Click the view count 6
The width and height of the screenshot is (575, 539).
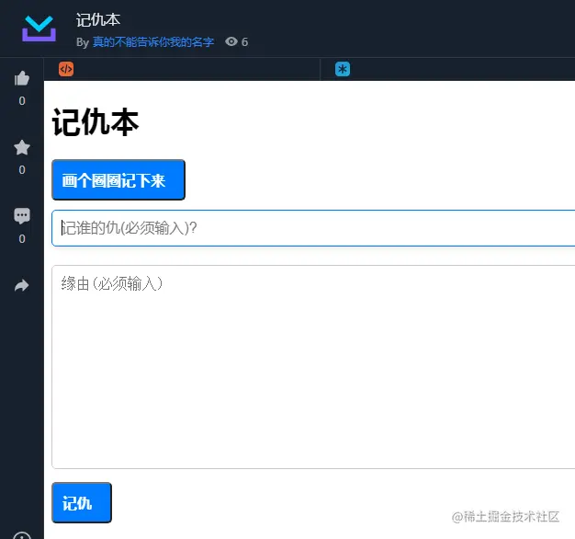(244, 42)
